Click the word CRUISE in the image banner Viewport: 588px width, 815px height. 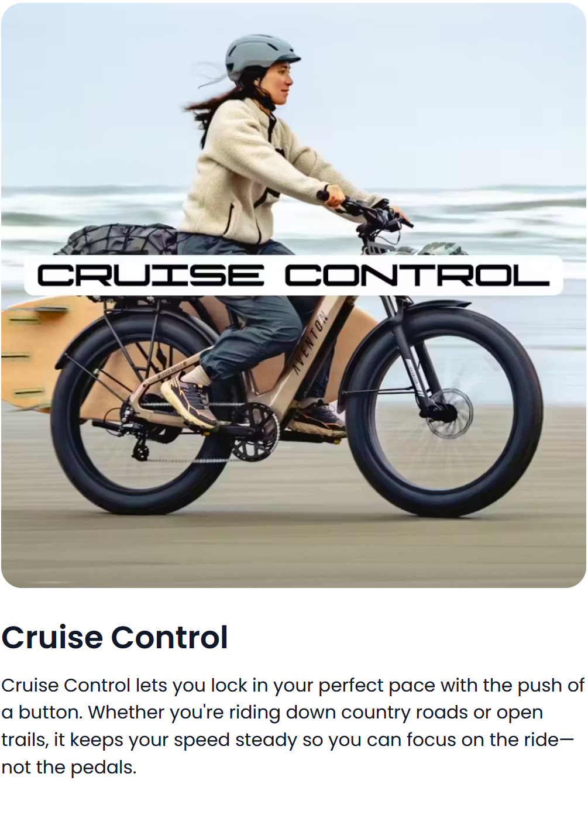[150, 275]
